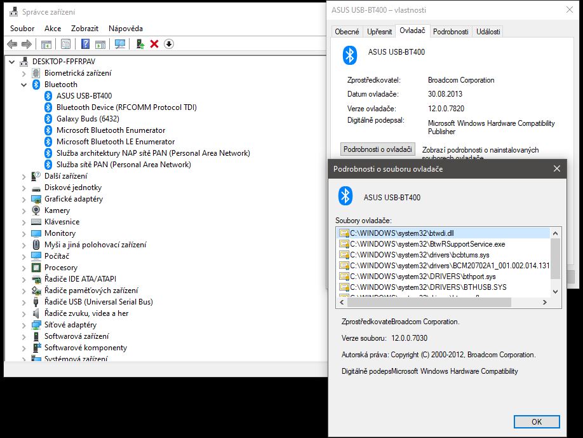Click the show/hide console tree toolbar icon
Viewport: 583px width, 438px height.
tap(46, 44)
